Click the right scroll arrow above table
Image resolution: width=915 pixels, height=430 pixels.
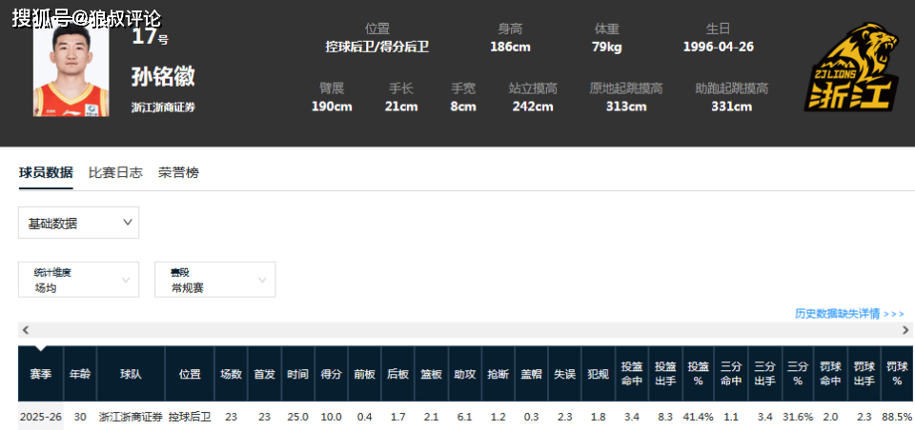(905, 330)
